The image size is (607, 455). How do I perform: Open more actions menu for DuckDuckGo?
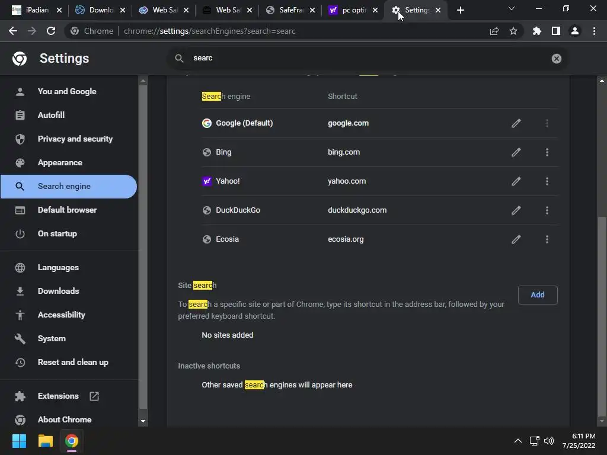[547, 210]
